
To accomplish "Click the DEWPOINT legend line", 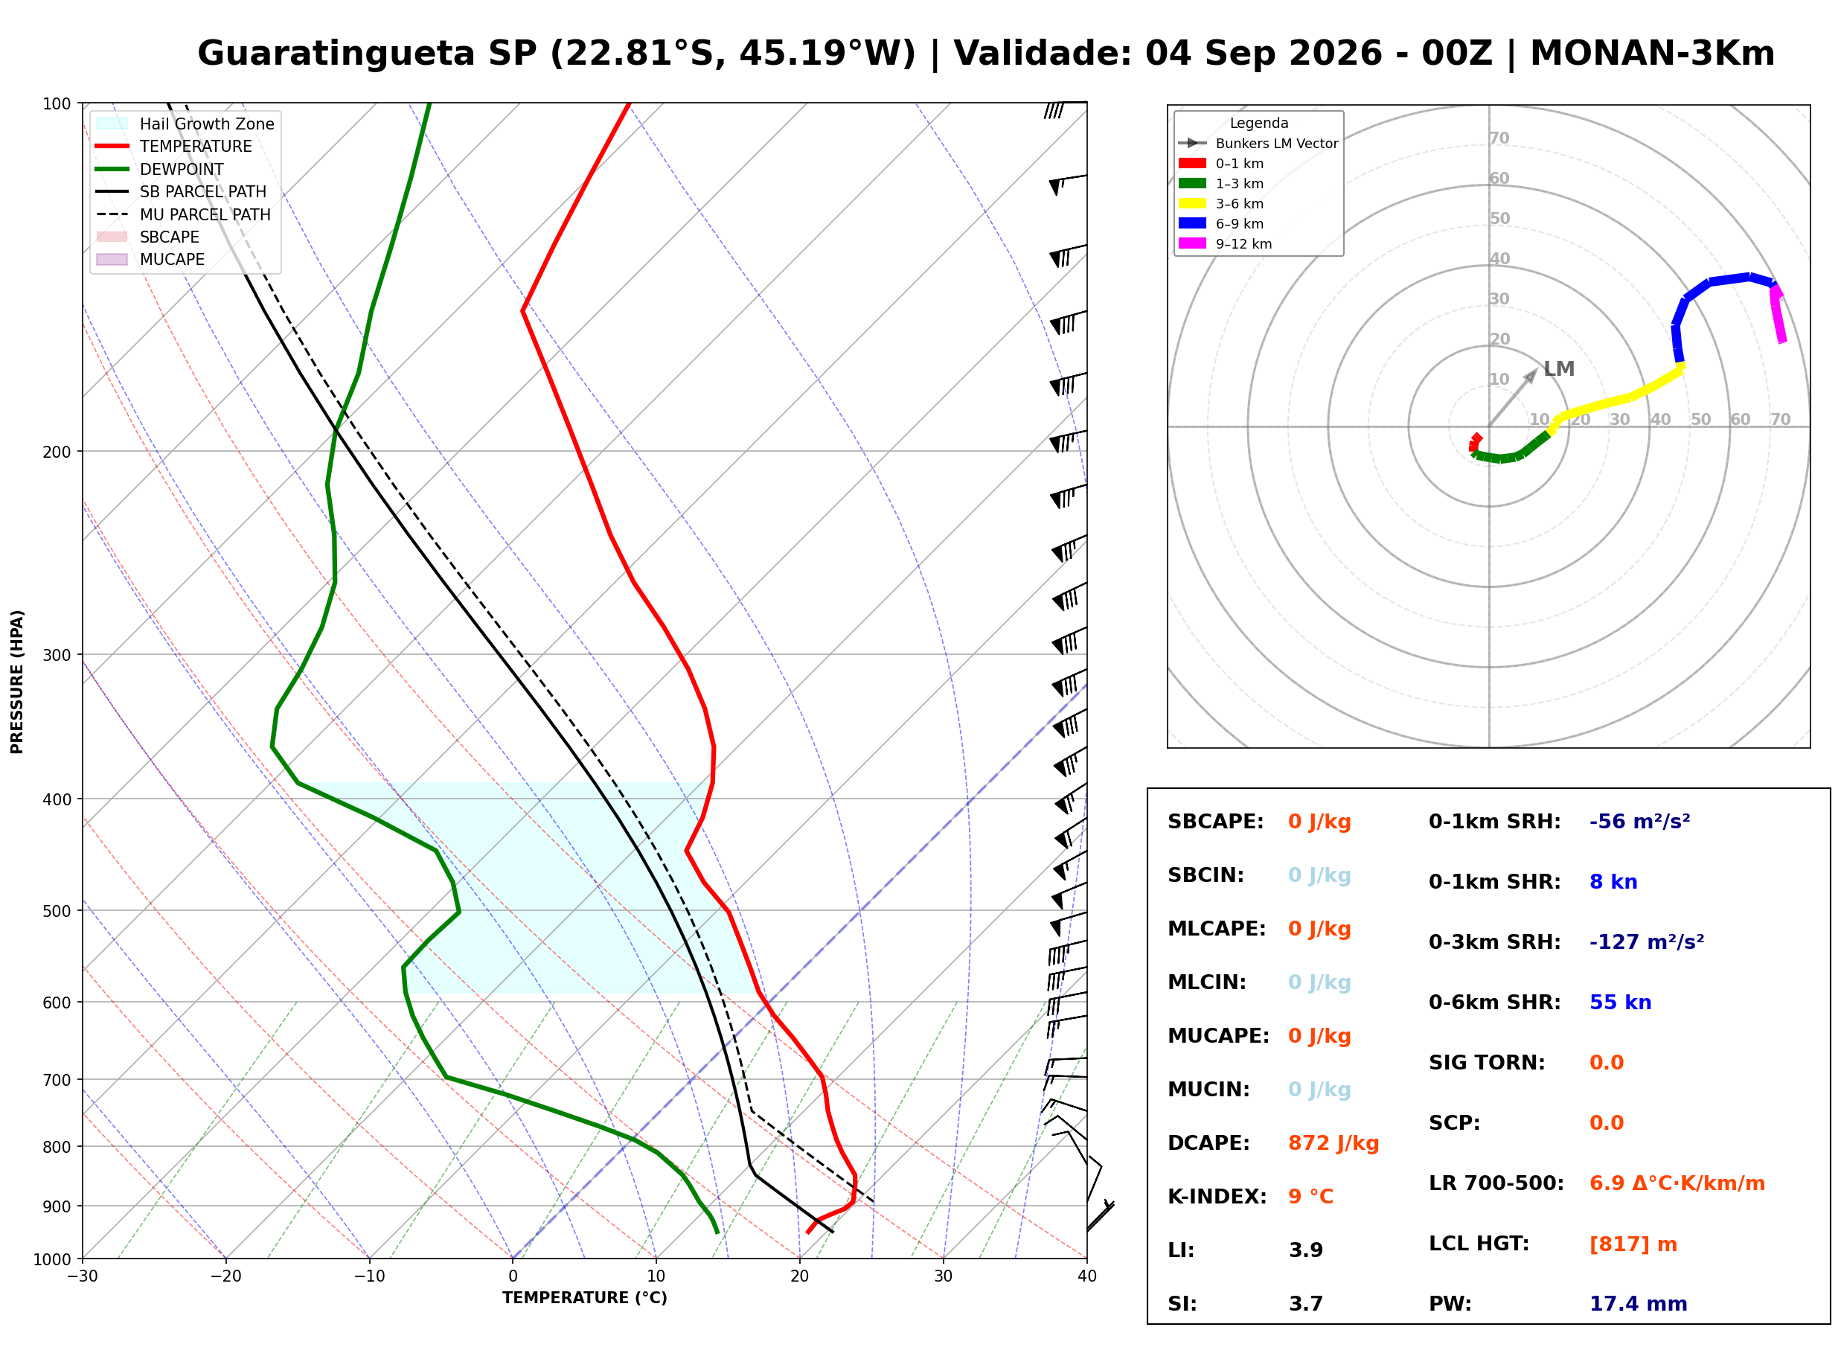I will tap(112, 169).
